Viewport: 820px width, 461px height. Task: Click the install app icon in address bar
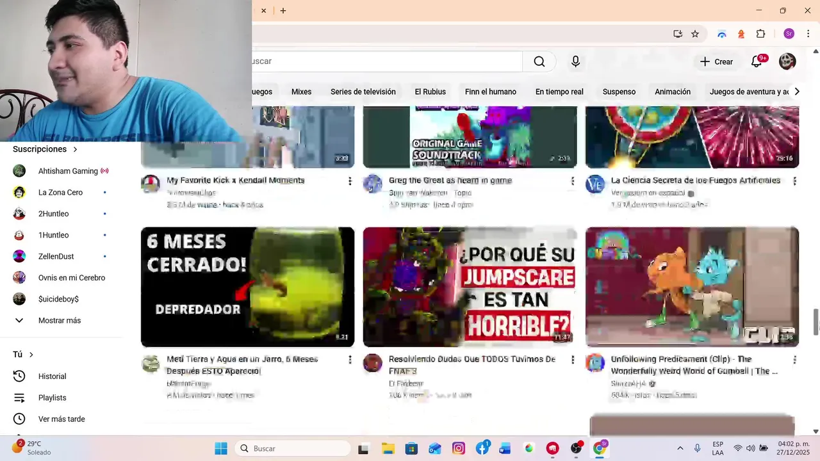678,34
